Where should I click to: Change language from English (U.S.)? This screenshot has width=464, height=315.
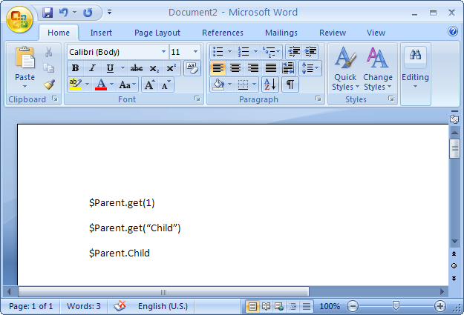[163, 306]
